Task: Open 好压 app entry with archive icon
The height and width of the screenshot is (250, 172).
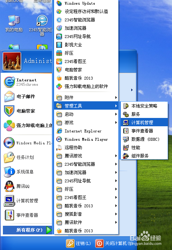Action: pos(86,53)
